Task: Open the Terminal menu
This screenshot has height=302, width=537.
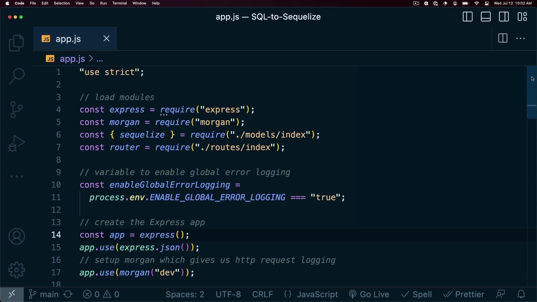Action: tap(120, 3)
